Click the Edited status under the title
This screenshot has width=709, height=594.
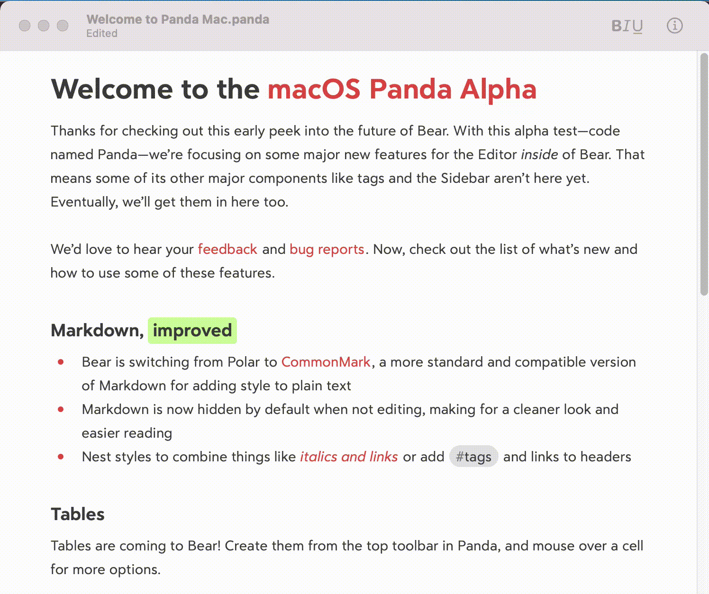(x=102, y=34)
